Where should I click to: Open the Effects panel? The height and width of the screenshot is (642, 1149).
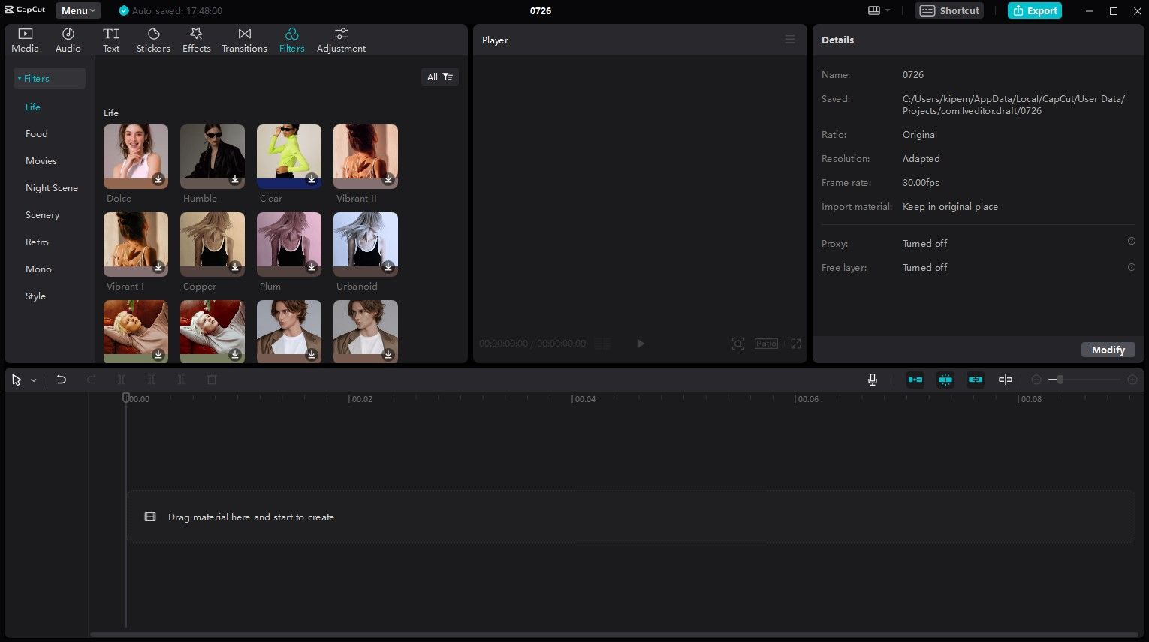point(196,40)
